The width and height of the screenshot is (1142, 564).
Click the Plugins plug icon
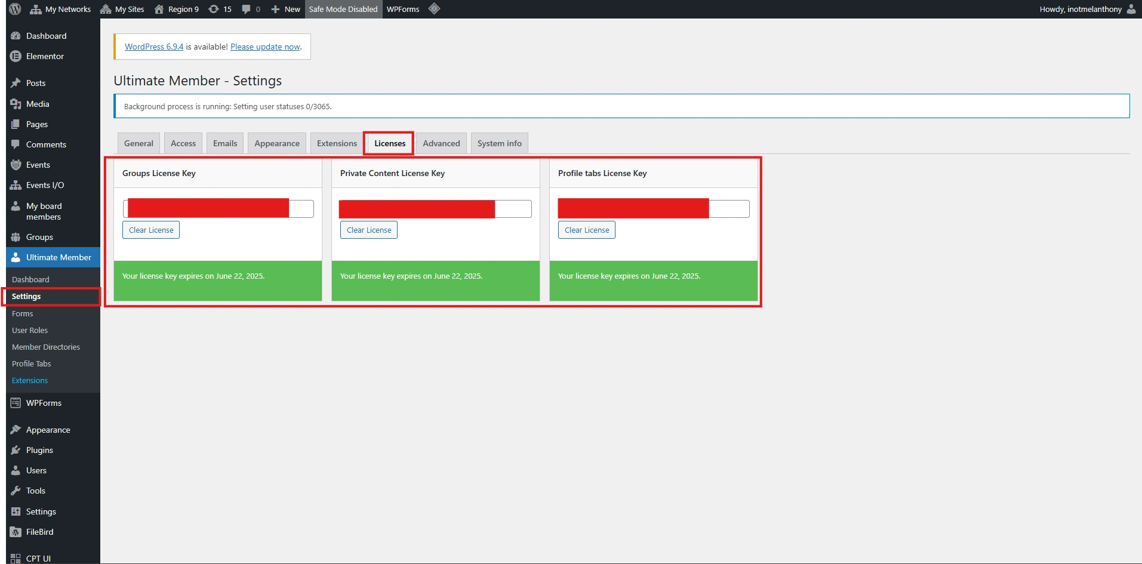coord(16,450)
